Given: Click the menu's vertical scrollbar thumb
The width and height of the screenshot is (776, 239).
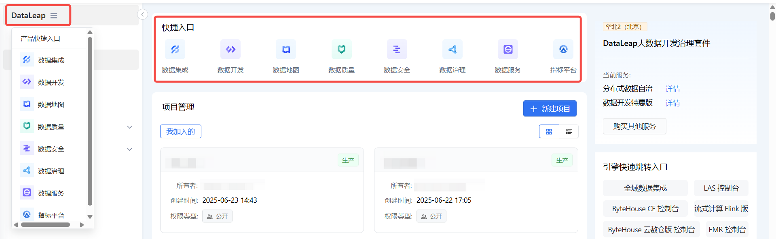Looking at the screenshot, I should [90, 121].
